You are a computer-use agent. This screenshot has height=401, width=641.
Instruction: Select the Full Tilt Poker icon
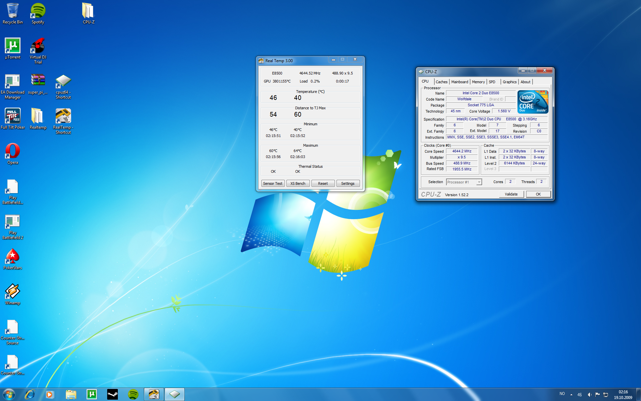[13, 119]
